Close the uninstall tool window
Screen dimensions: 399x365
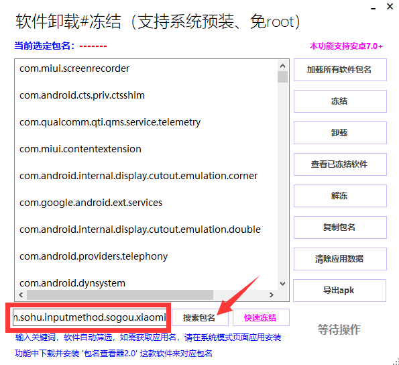390,7
